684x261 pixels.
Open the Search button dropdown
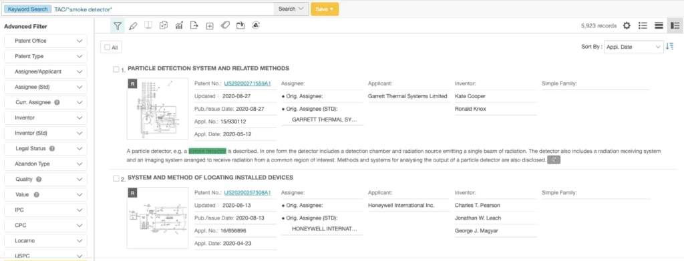(291, 9)
